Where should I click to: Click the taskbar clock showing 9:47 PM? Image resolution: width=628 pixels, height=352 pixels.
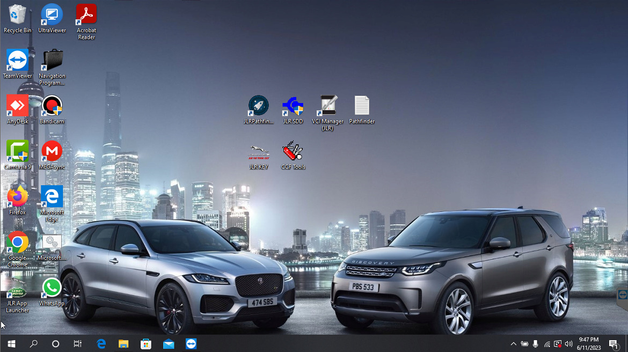[589, 344]
